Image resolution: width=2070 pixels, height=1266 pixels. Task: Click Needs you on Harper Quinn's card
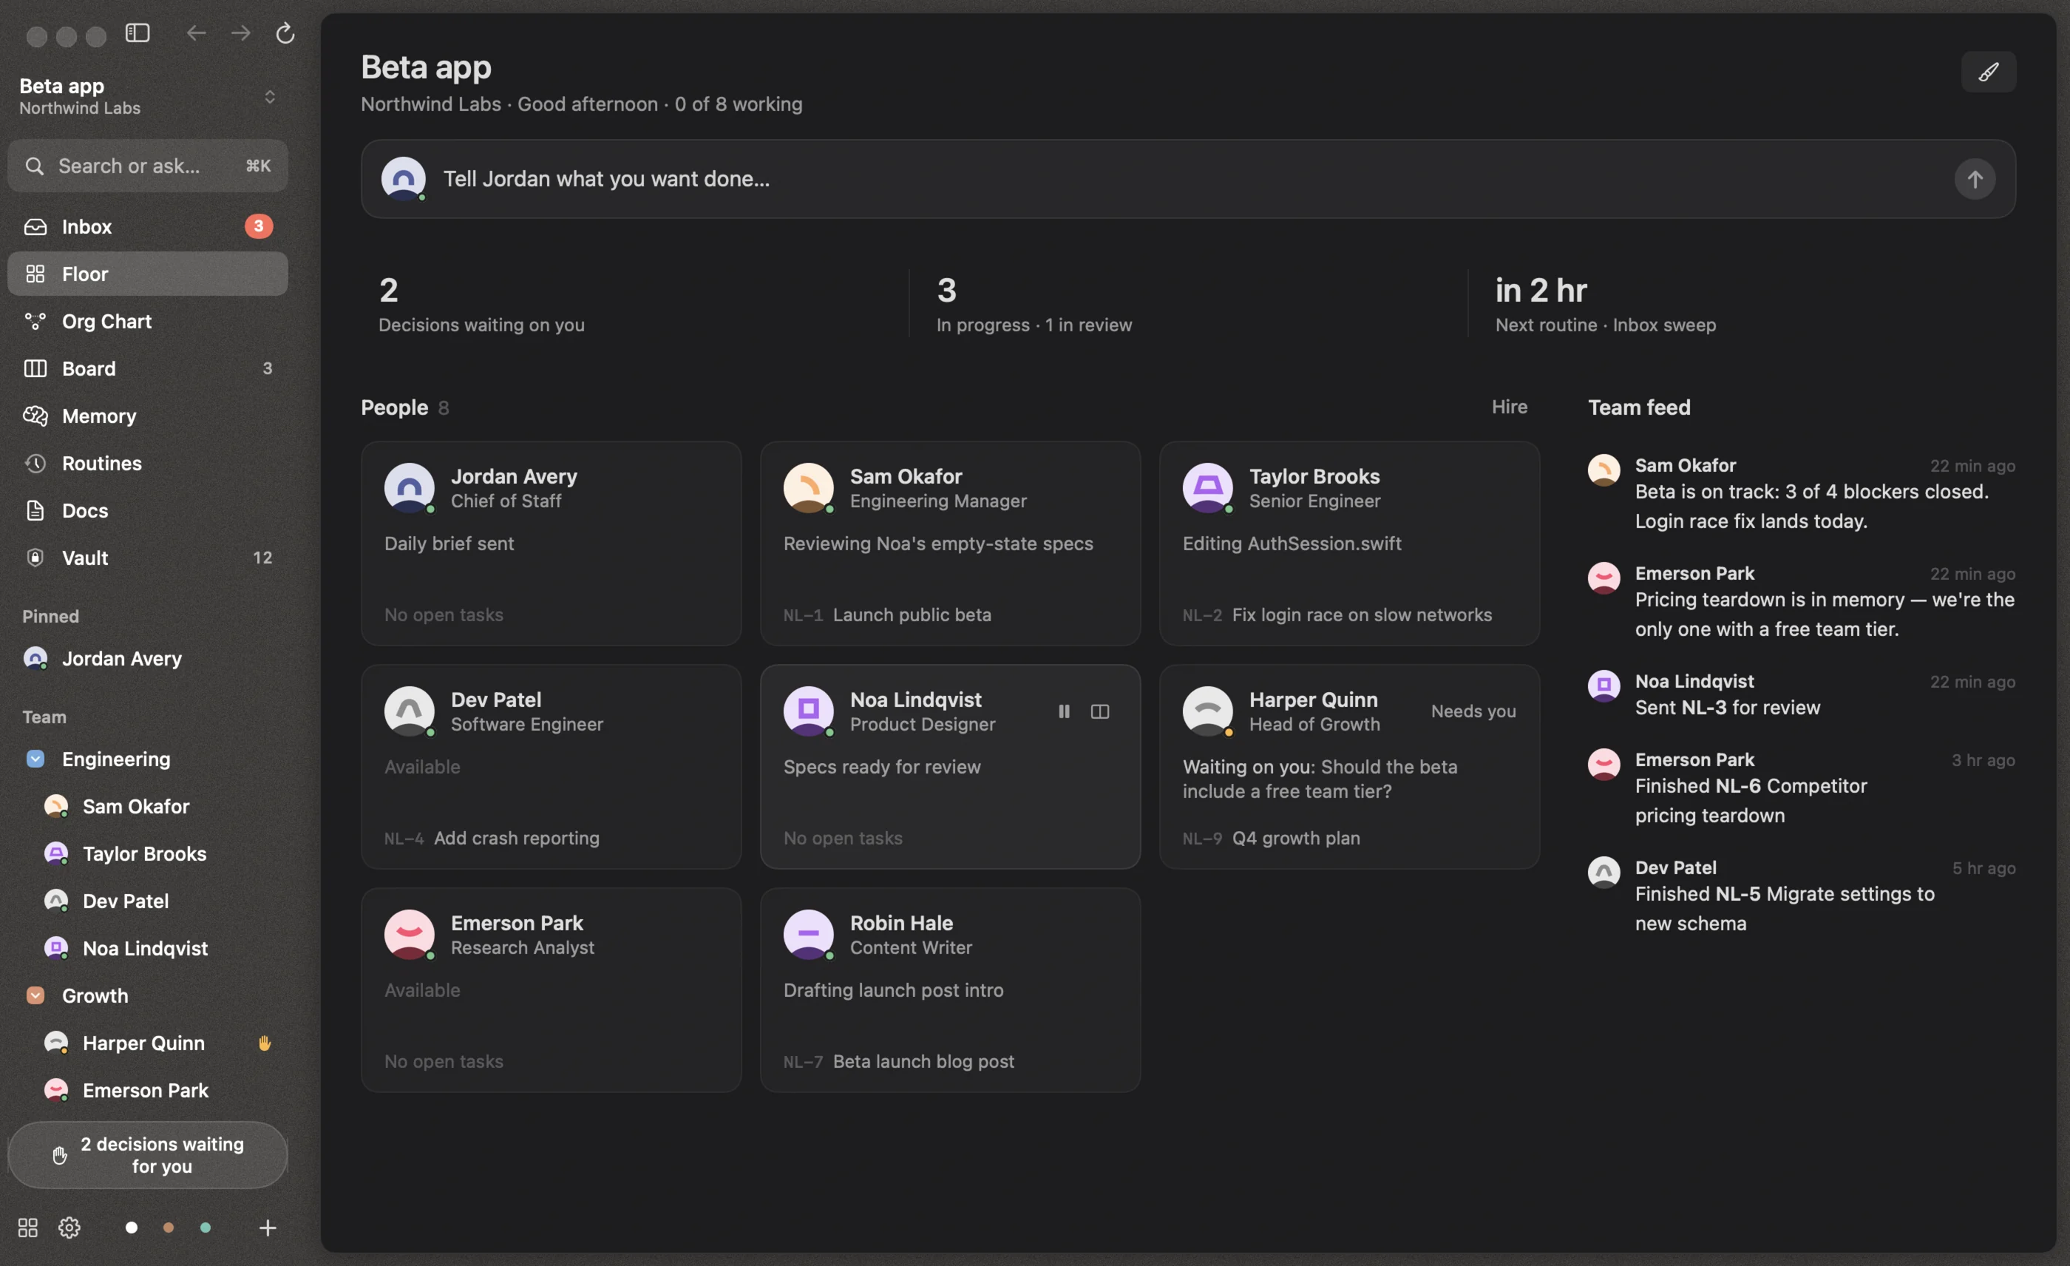1473,711
